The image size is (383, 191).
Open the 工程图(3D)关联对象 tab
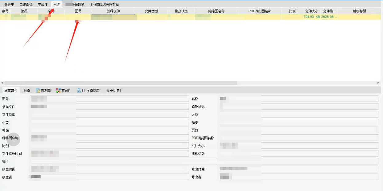pos(105,5)
